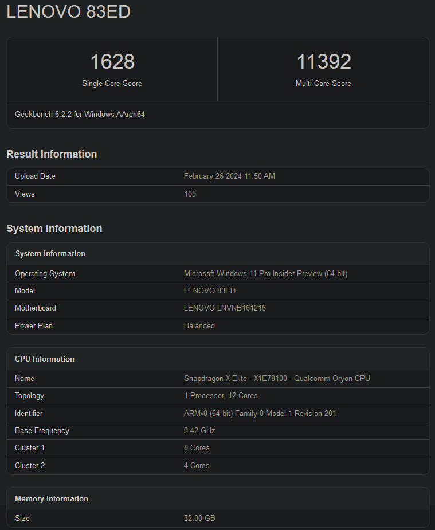
Task: Click the CPU Information table header
Action: (x=45, y=359)
